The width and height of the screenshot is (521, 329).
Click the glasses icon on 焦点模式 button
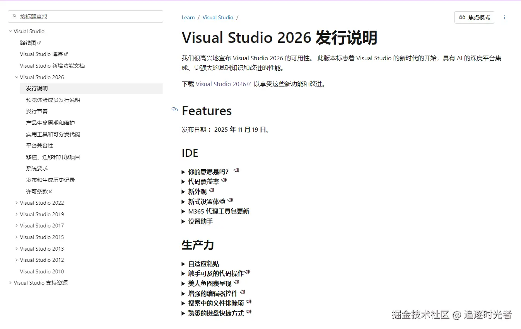[462, 17]
